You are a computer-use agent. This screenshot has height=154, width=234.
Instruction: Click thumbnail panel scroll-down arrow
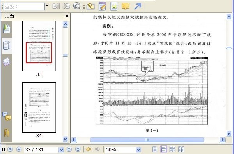pyautogui.click(x=66, y=139)
